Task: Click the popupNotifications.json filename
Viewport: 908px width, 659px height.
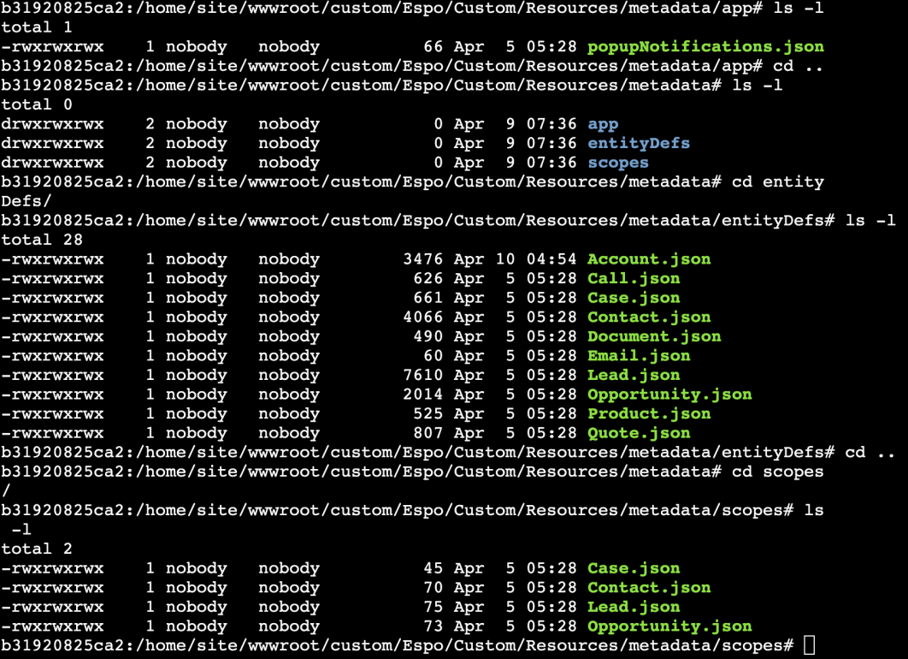Action: (x=705, y=47)
